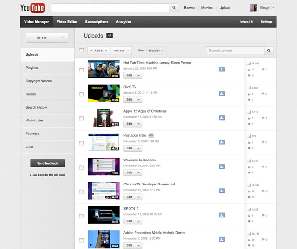The height and width of the screenshot is (249, 297).
Task: Expand the Newest view sort dropdown
Action: click(157, 51)
